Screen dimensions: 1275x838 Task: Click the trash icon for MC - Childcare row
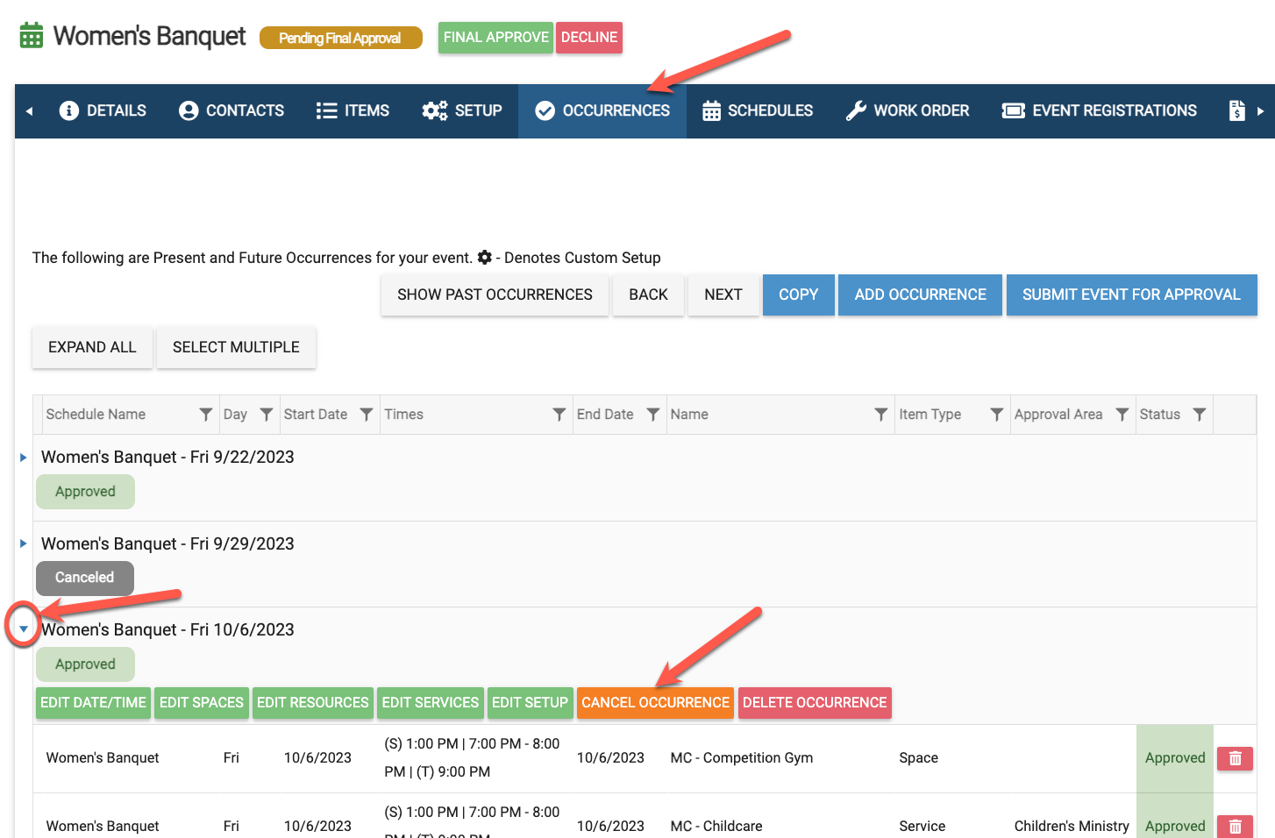pyautogui.click(x=1235, y=826)
